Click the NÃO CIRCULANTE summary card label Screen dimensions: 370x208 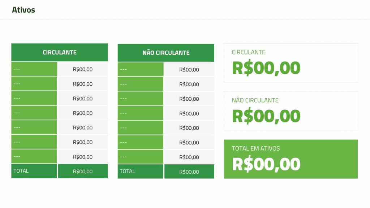pyautogui.click(x=255, y=100)
